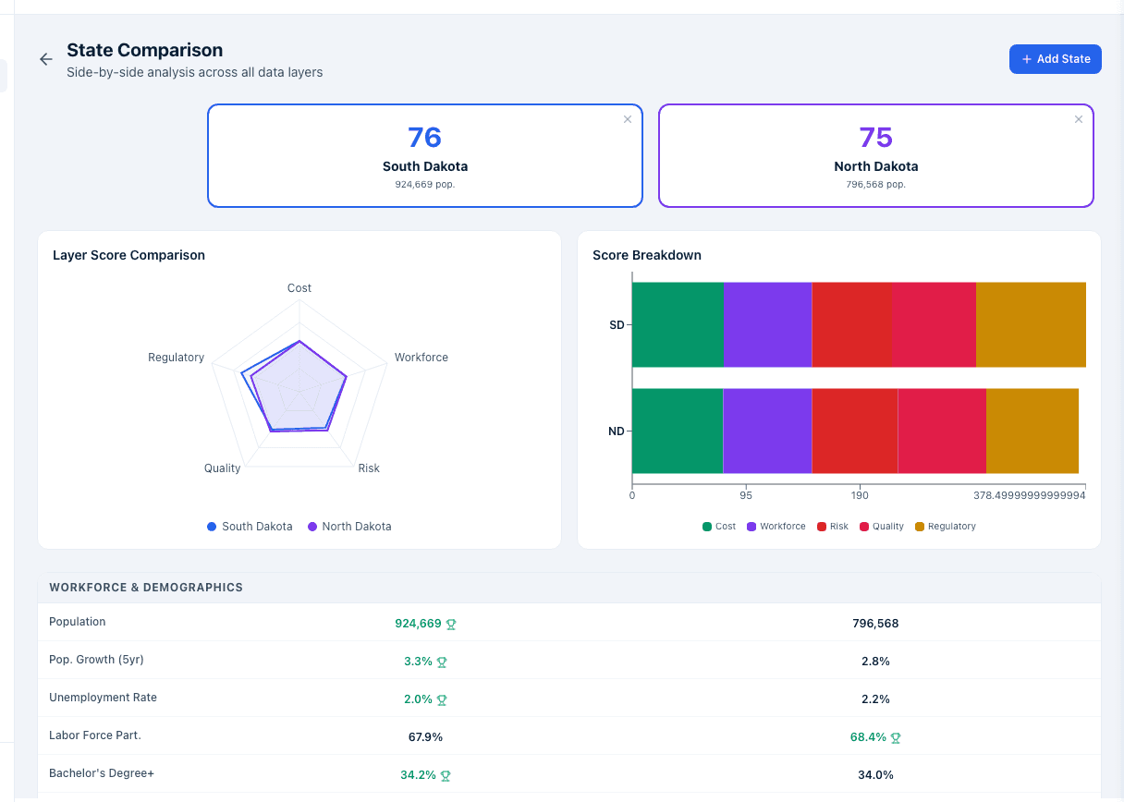Click North Dakota growth value 2.8%
This screenshot has width=1124, height=802.
point(875,662)
